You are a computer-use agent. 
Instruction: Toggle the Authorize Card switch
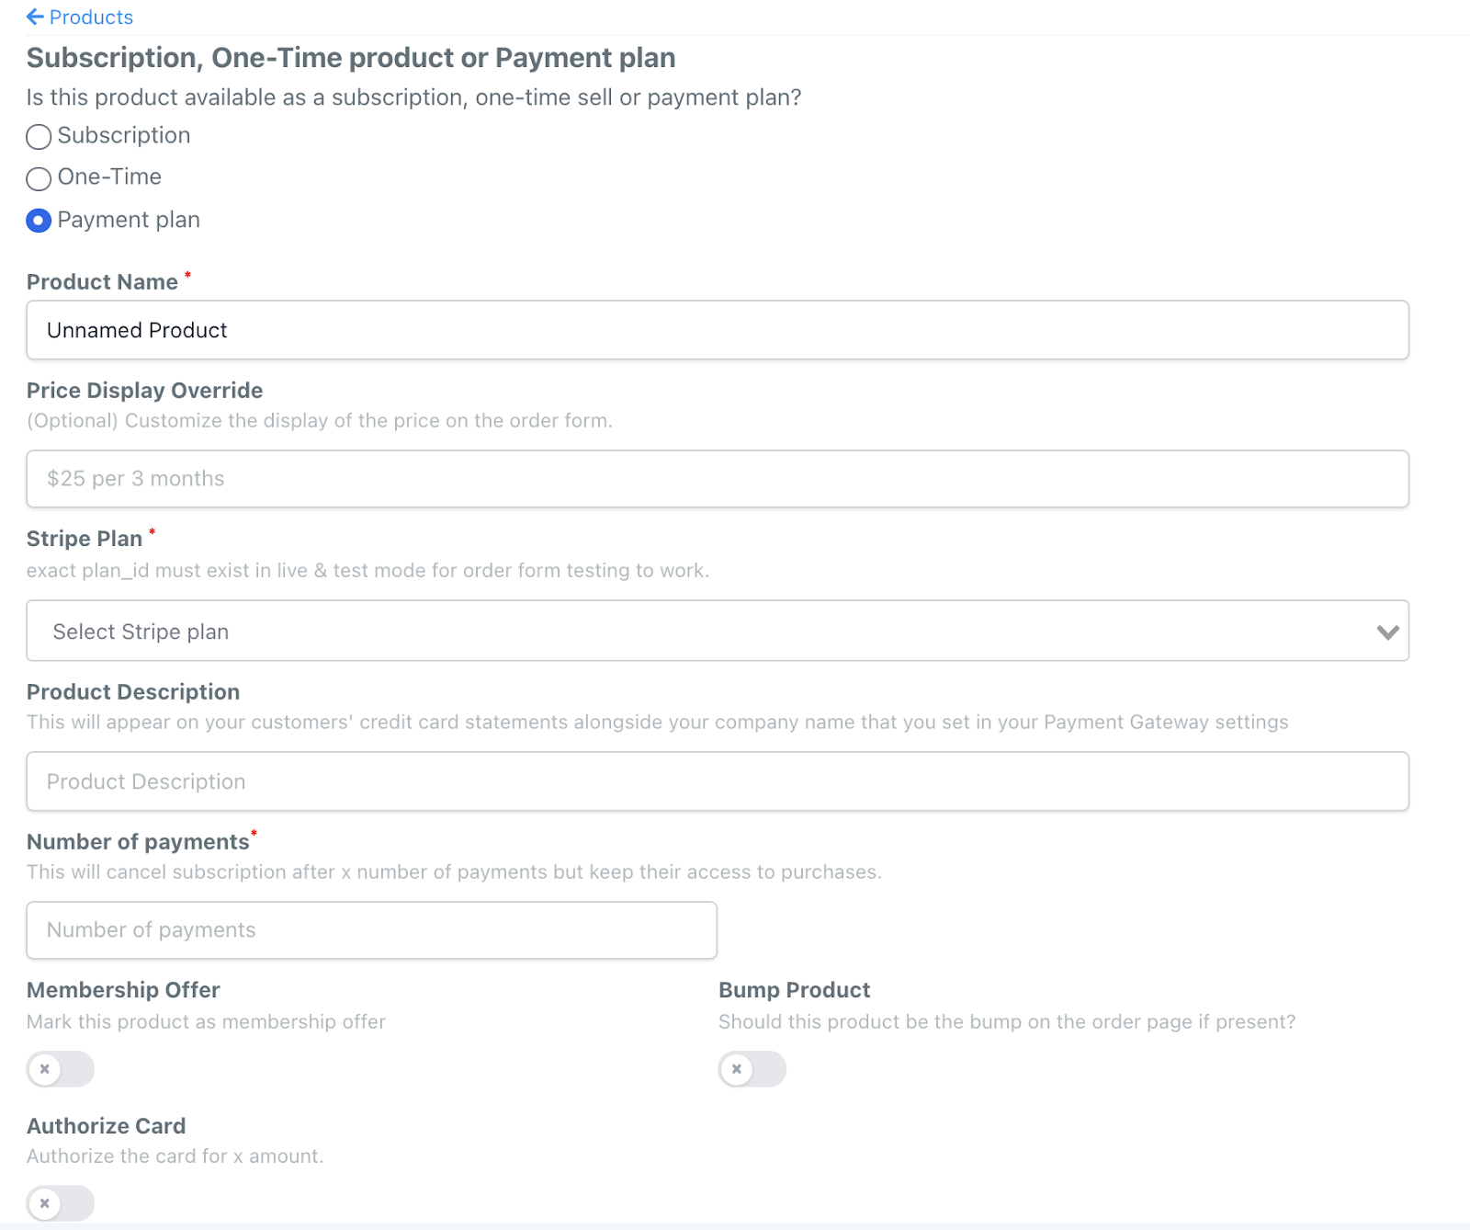coord(61,1203)
